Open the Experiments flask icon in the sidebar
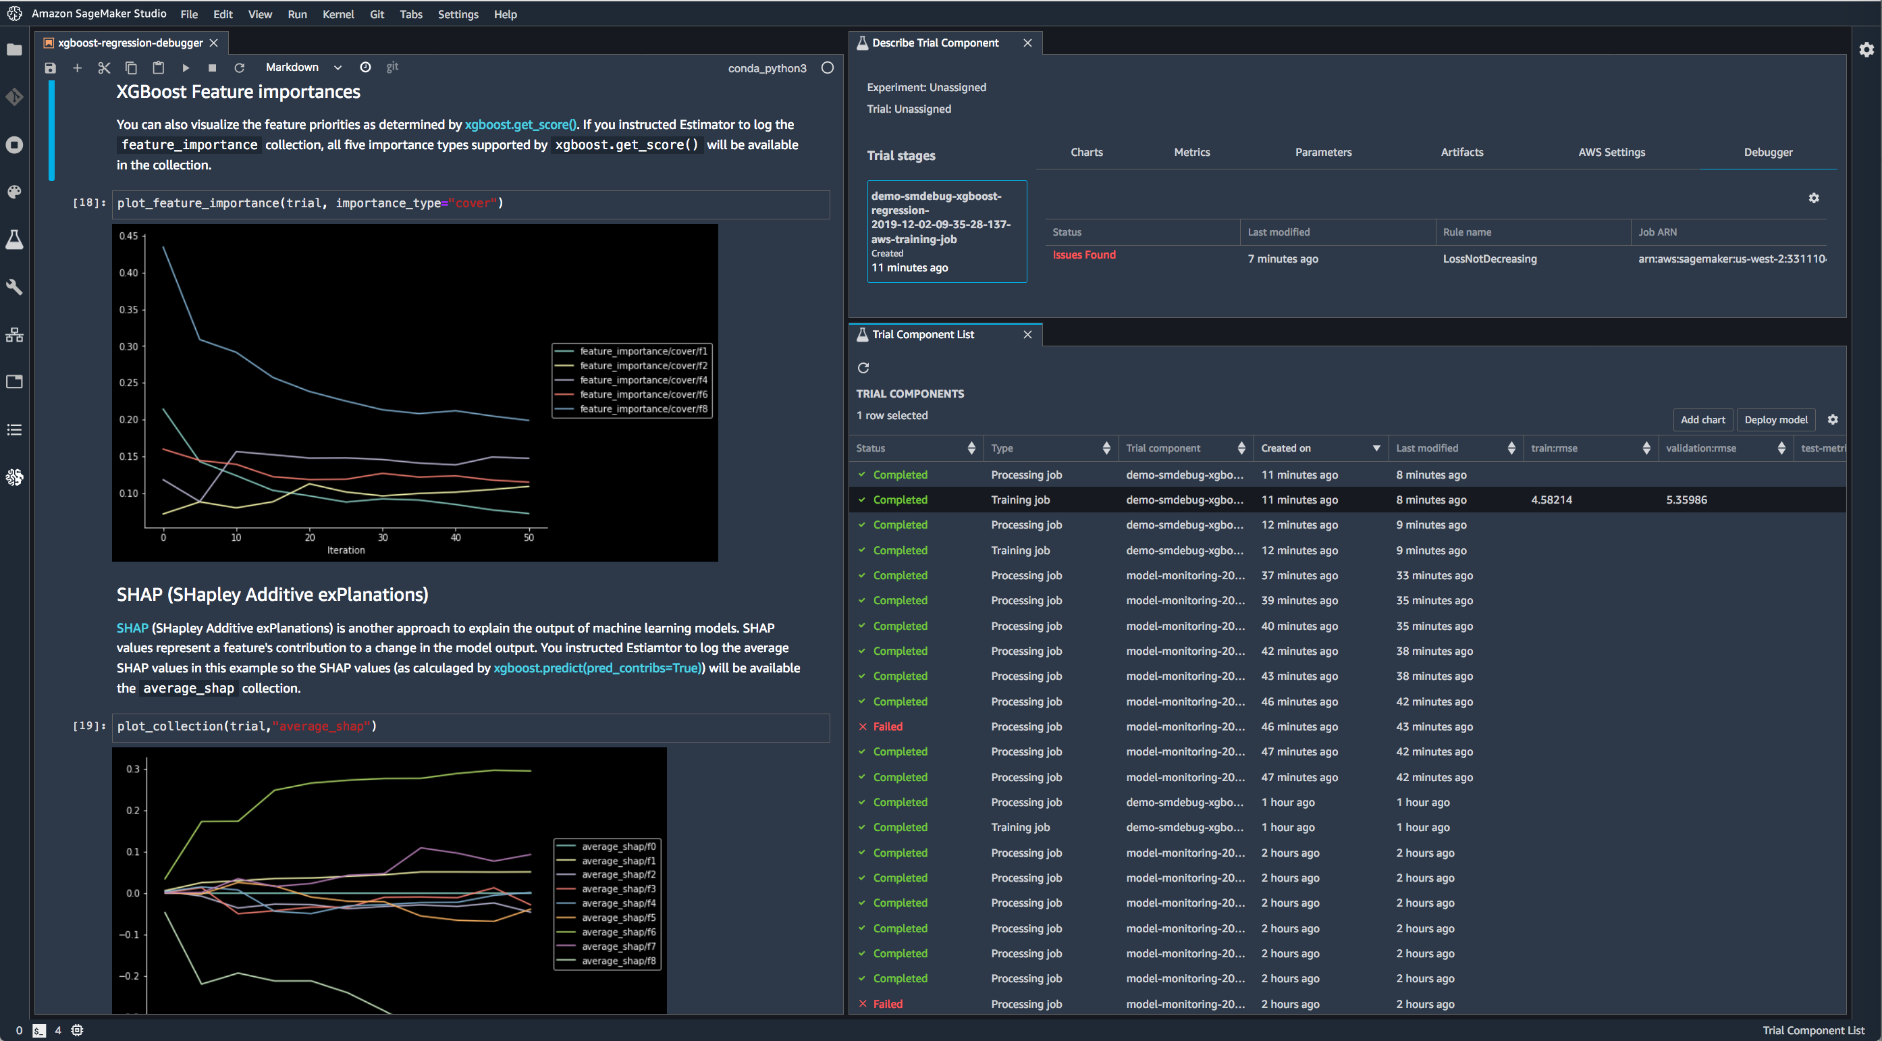Viewport: 1882px width, 1041px height. (15, 239)
